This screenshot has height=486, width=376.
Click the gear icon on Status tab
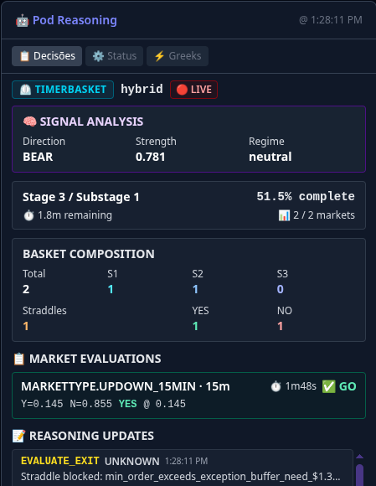coord(98,56)
